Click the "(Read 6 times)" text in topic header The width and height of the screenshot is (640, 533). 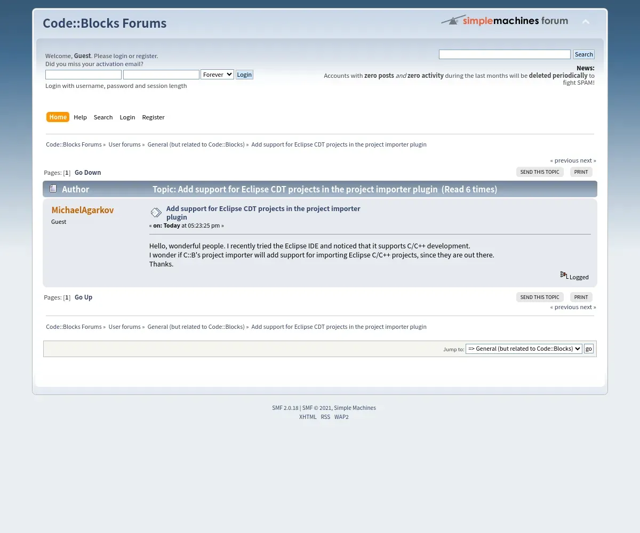point(469,189)
